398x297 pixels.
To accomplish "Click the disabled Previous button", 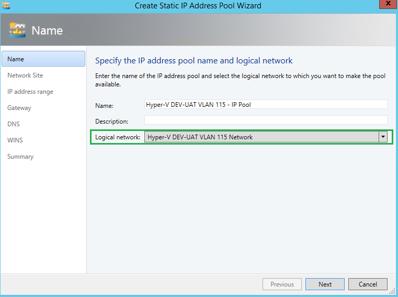I will click(282, 284).
